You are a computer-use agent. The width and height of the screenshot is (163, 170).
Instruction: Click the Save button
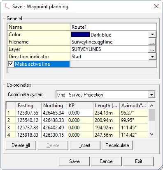(x=74, y=161)
